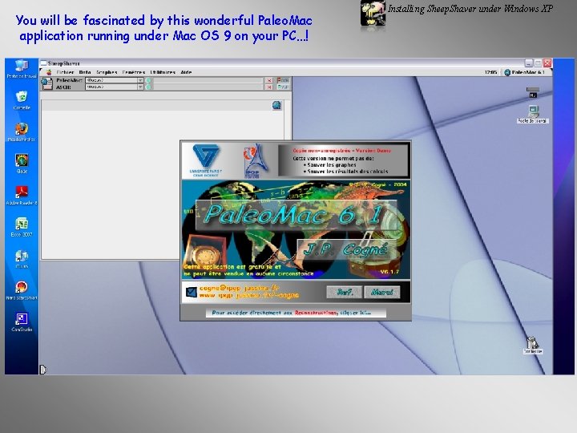Select the Mac desktop Poste de travail icon

pyautogui.click(x=533, y=114)
